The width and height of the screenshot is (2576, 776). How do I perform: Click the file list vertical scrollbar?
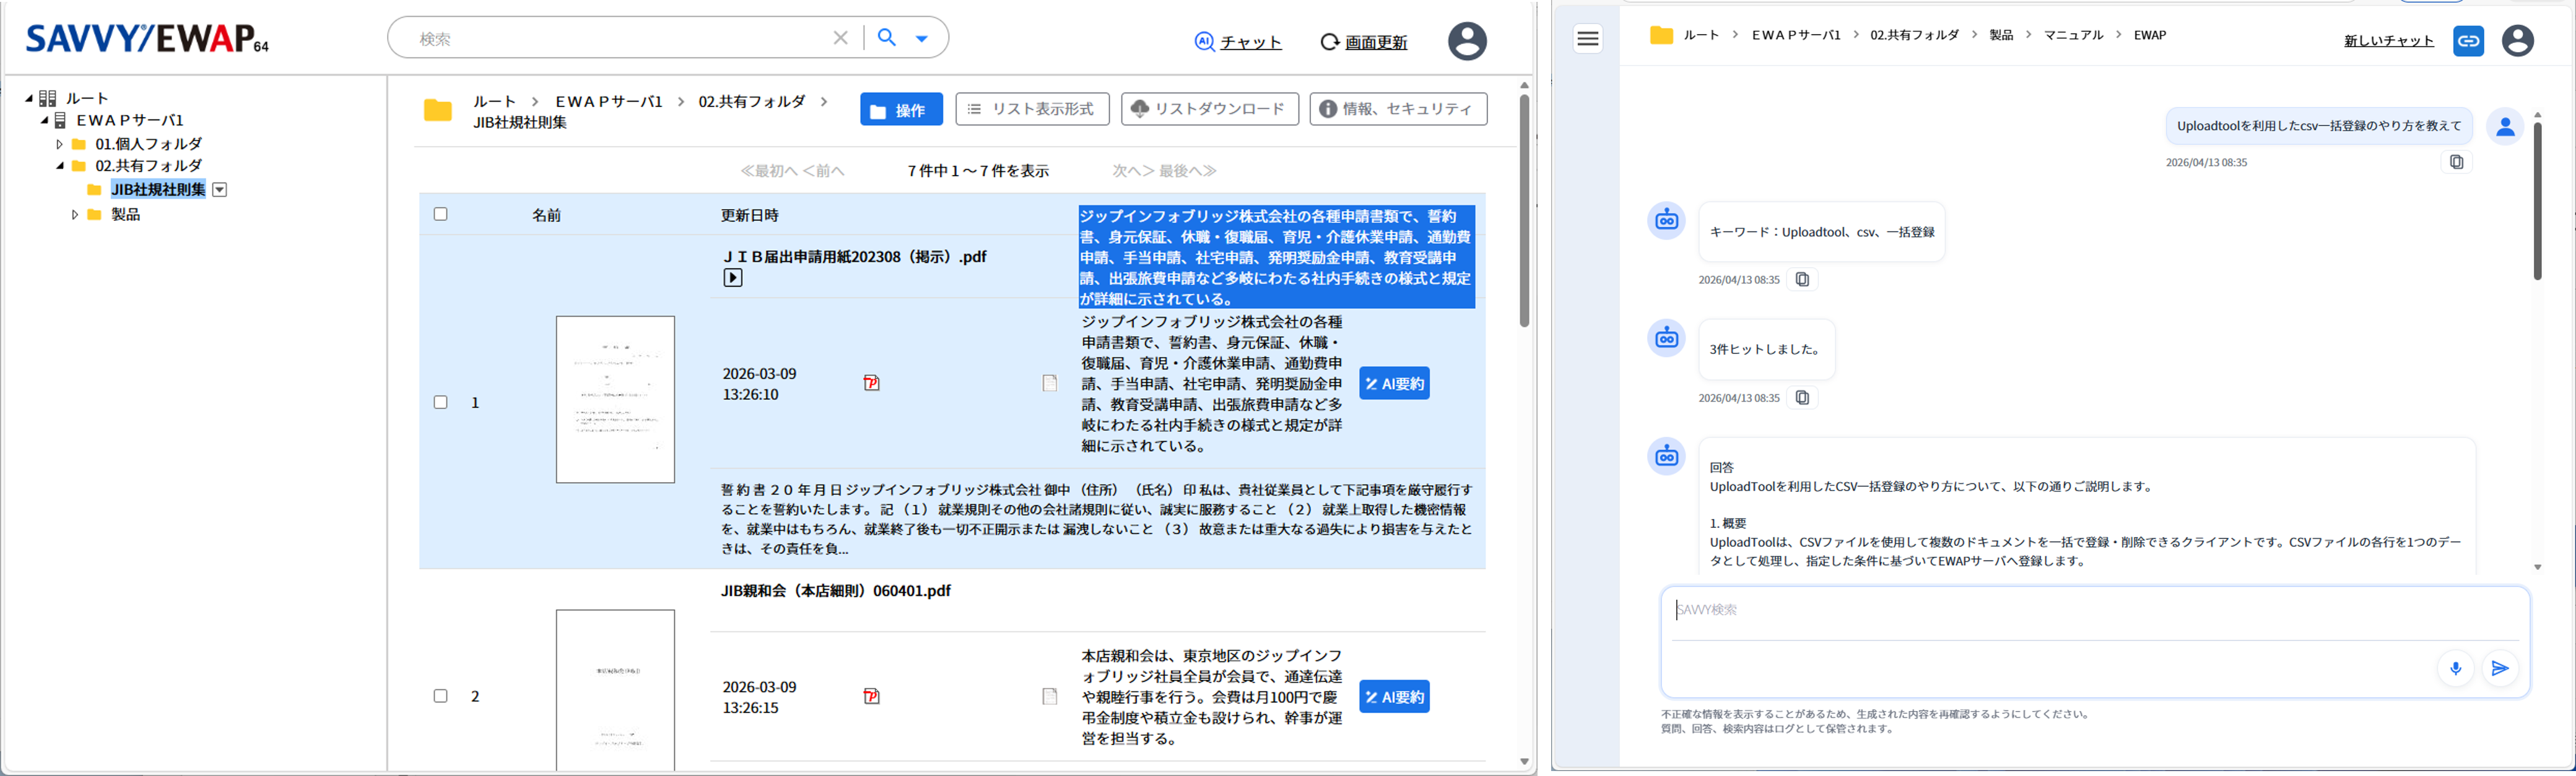1524,210
